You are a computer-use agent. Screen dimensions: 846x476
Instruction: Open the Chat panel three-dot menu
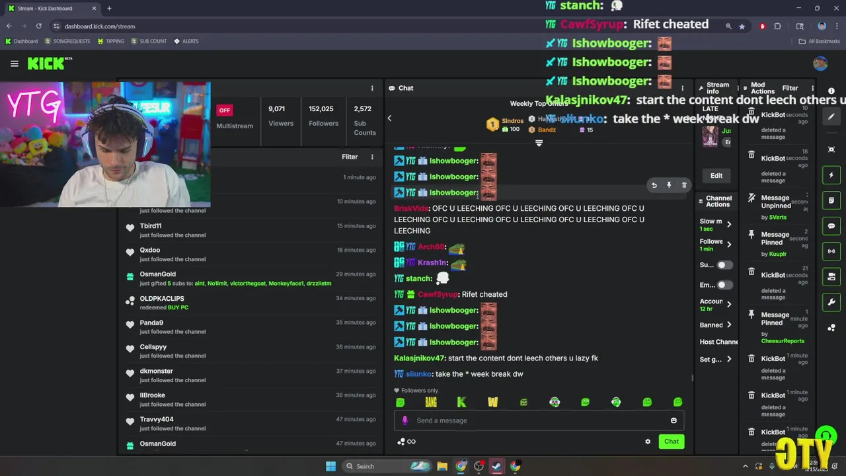click(x=683, y=88)
